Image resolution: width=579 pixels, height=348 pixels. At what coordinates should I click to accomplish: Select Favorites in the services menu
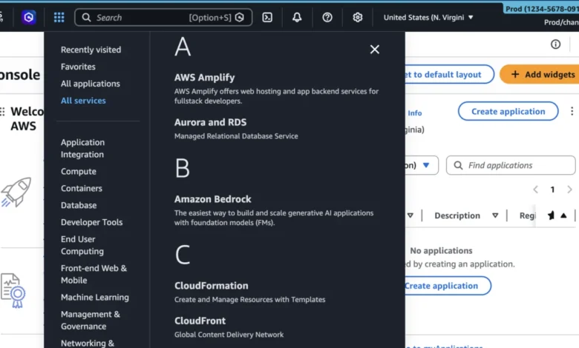78,67
